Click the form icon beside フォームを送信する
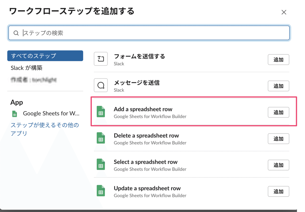 pyautogui.click(x=101, y=59)
